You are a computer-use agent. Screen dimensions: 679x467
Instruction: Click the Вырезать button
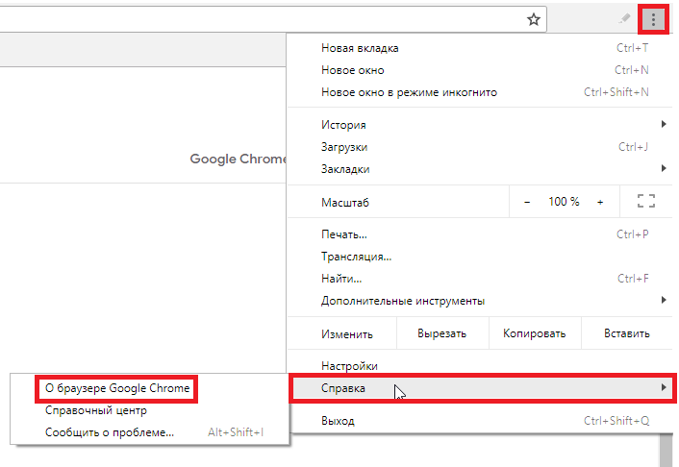tap(441, 333)
